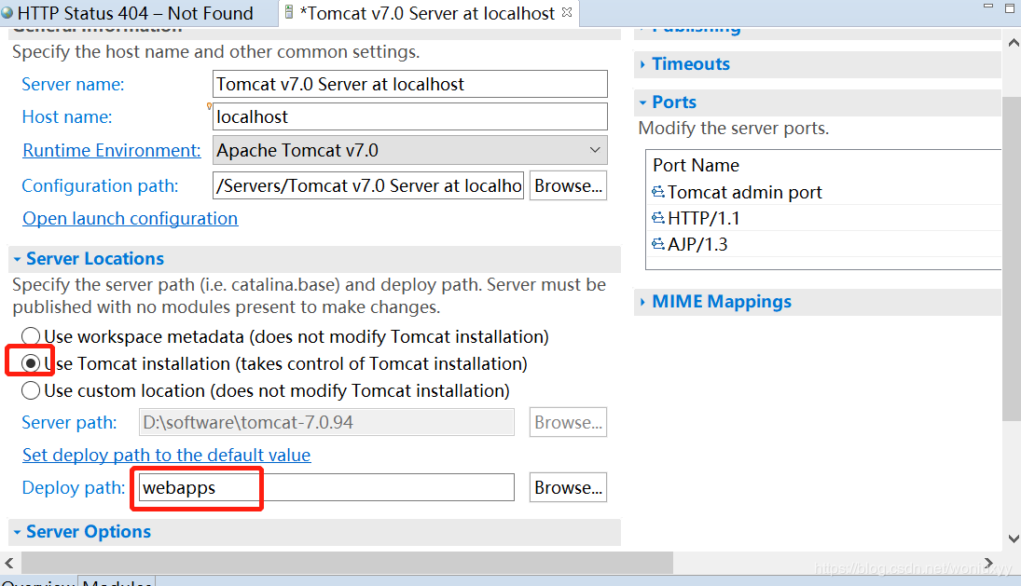Click the globe icon on HTTP Status tab
Screen dimensions: 1021x586
(7, 13)
